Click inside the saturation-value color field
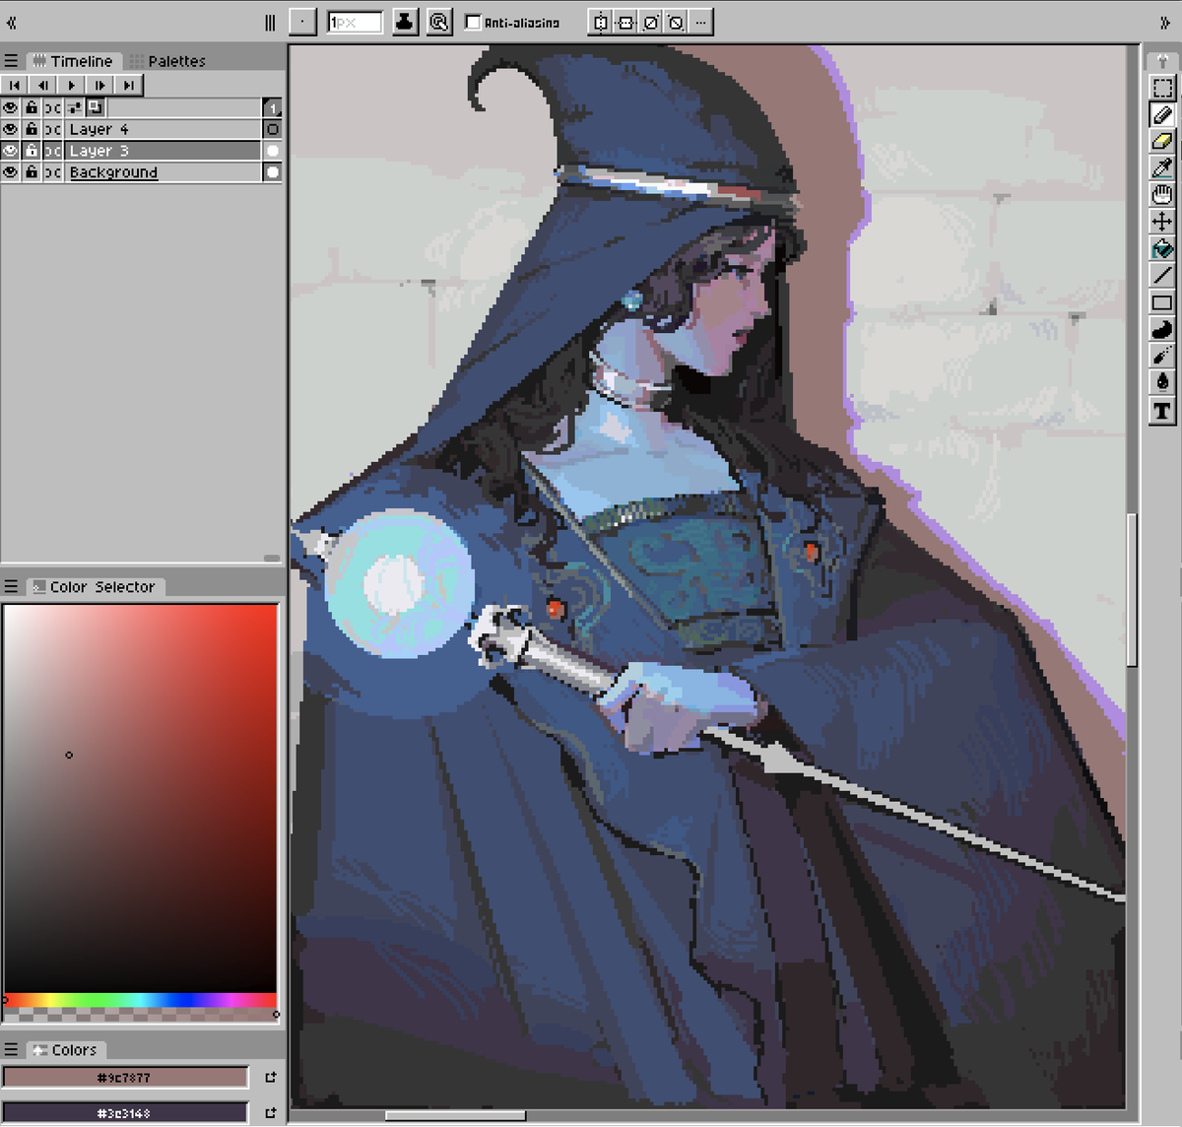 pos(141,798)
